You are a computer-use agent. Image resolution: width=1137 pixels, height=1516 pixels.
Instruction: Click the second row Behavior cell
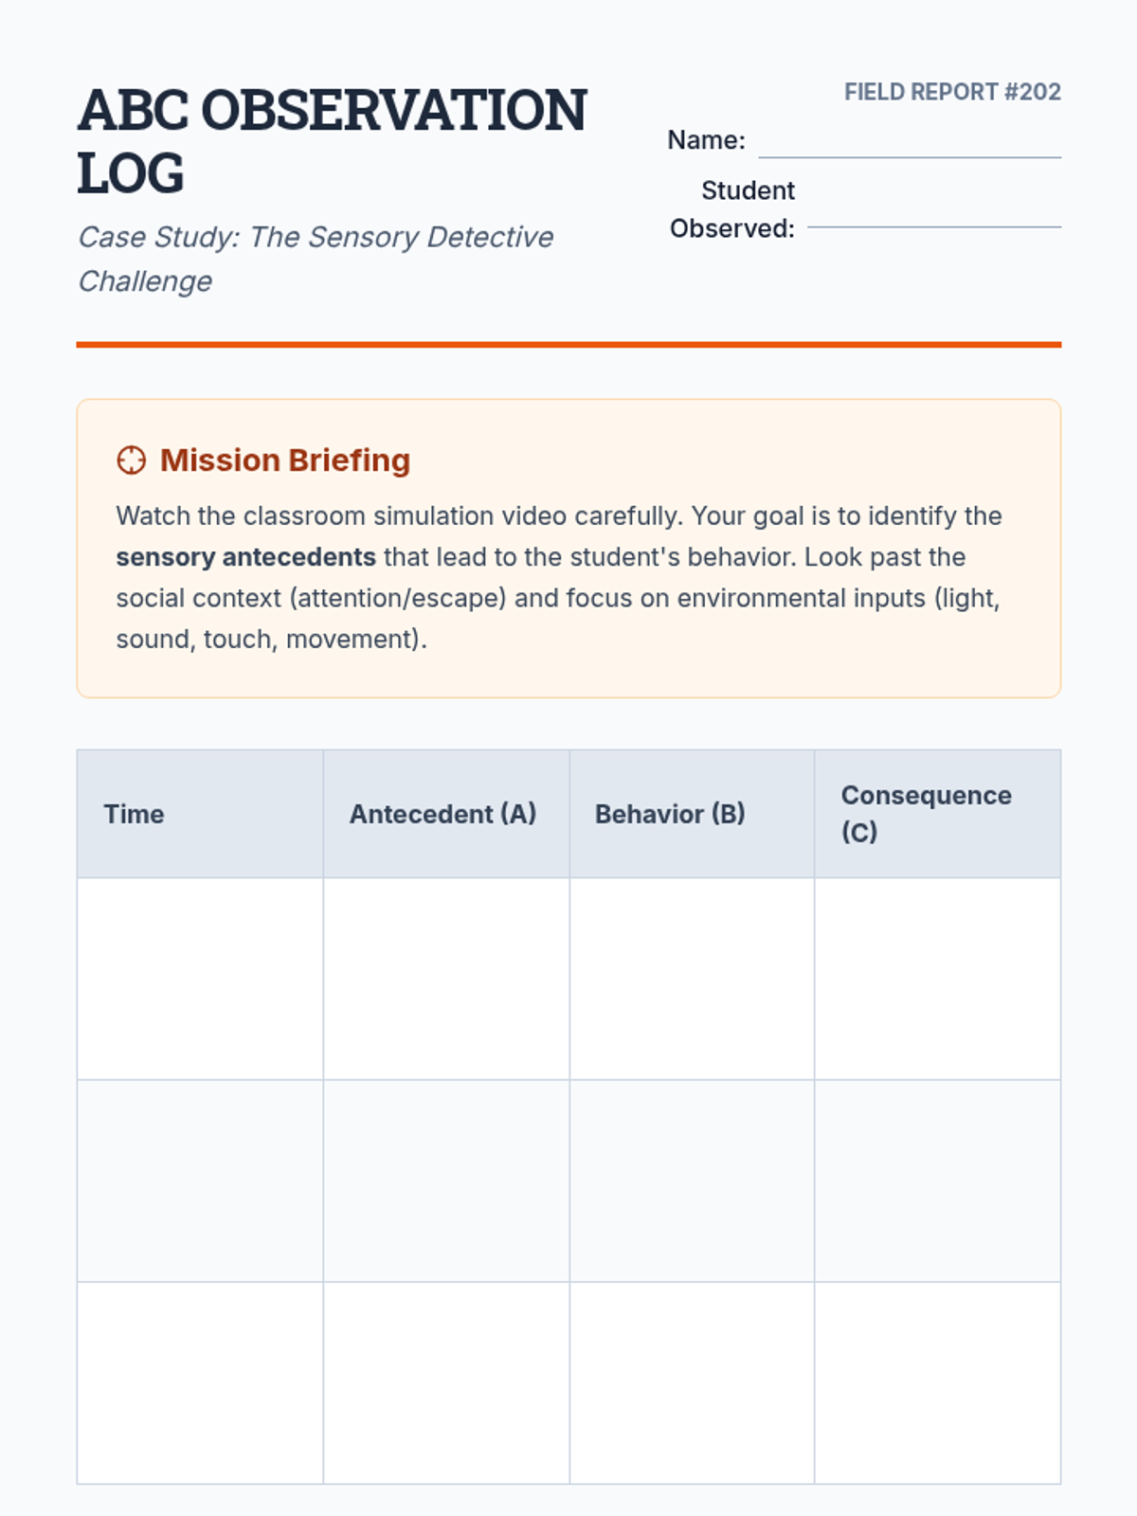pos(692,1181)
